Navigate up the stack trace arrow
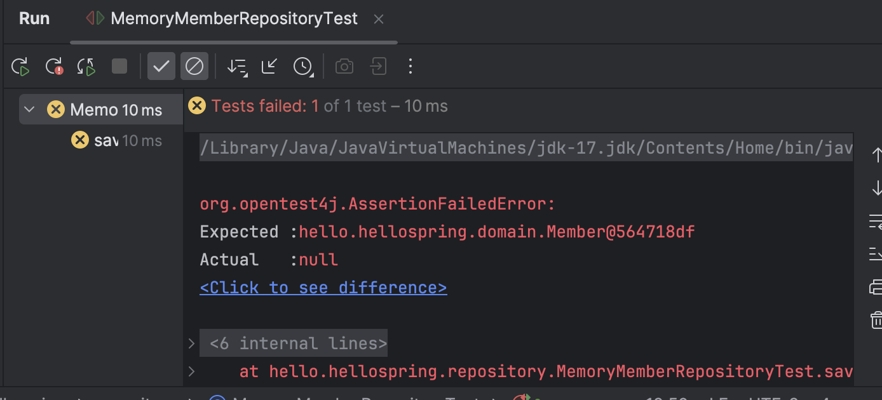882x400 pixels. click(876, 154)
